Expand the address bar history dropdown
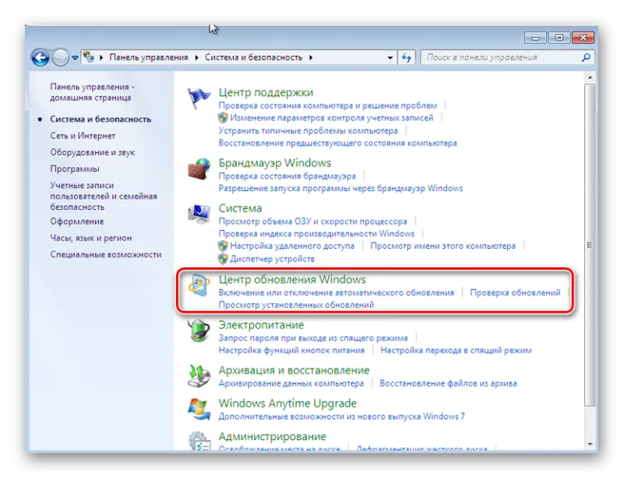 point(390,58)
